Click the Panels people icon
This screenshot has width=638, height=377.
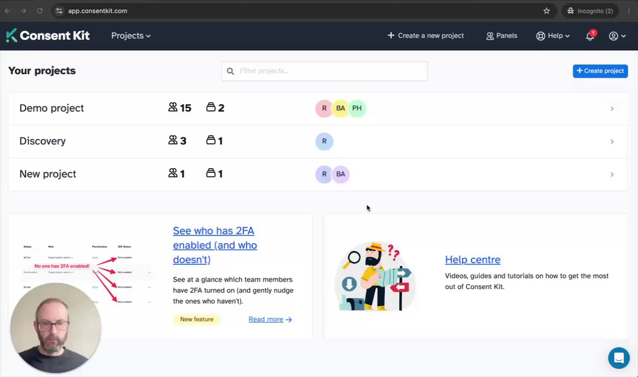490,36
